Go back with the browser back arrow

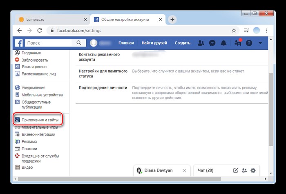[x=19, y=31]
